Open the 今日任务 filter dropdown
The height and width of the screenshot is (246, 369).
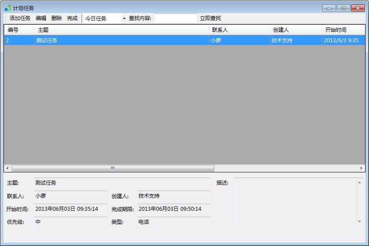coord(105,18)
